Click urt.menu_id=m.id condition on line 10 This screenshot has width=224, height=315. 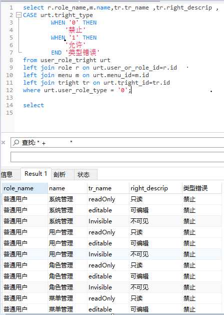pos(121,75)
